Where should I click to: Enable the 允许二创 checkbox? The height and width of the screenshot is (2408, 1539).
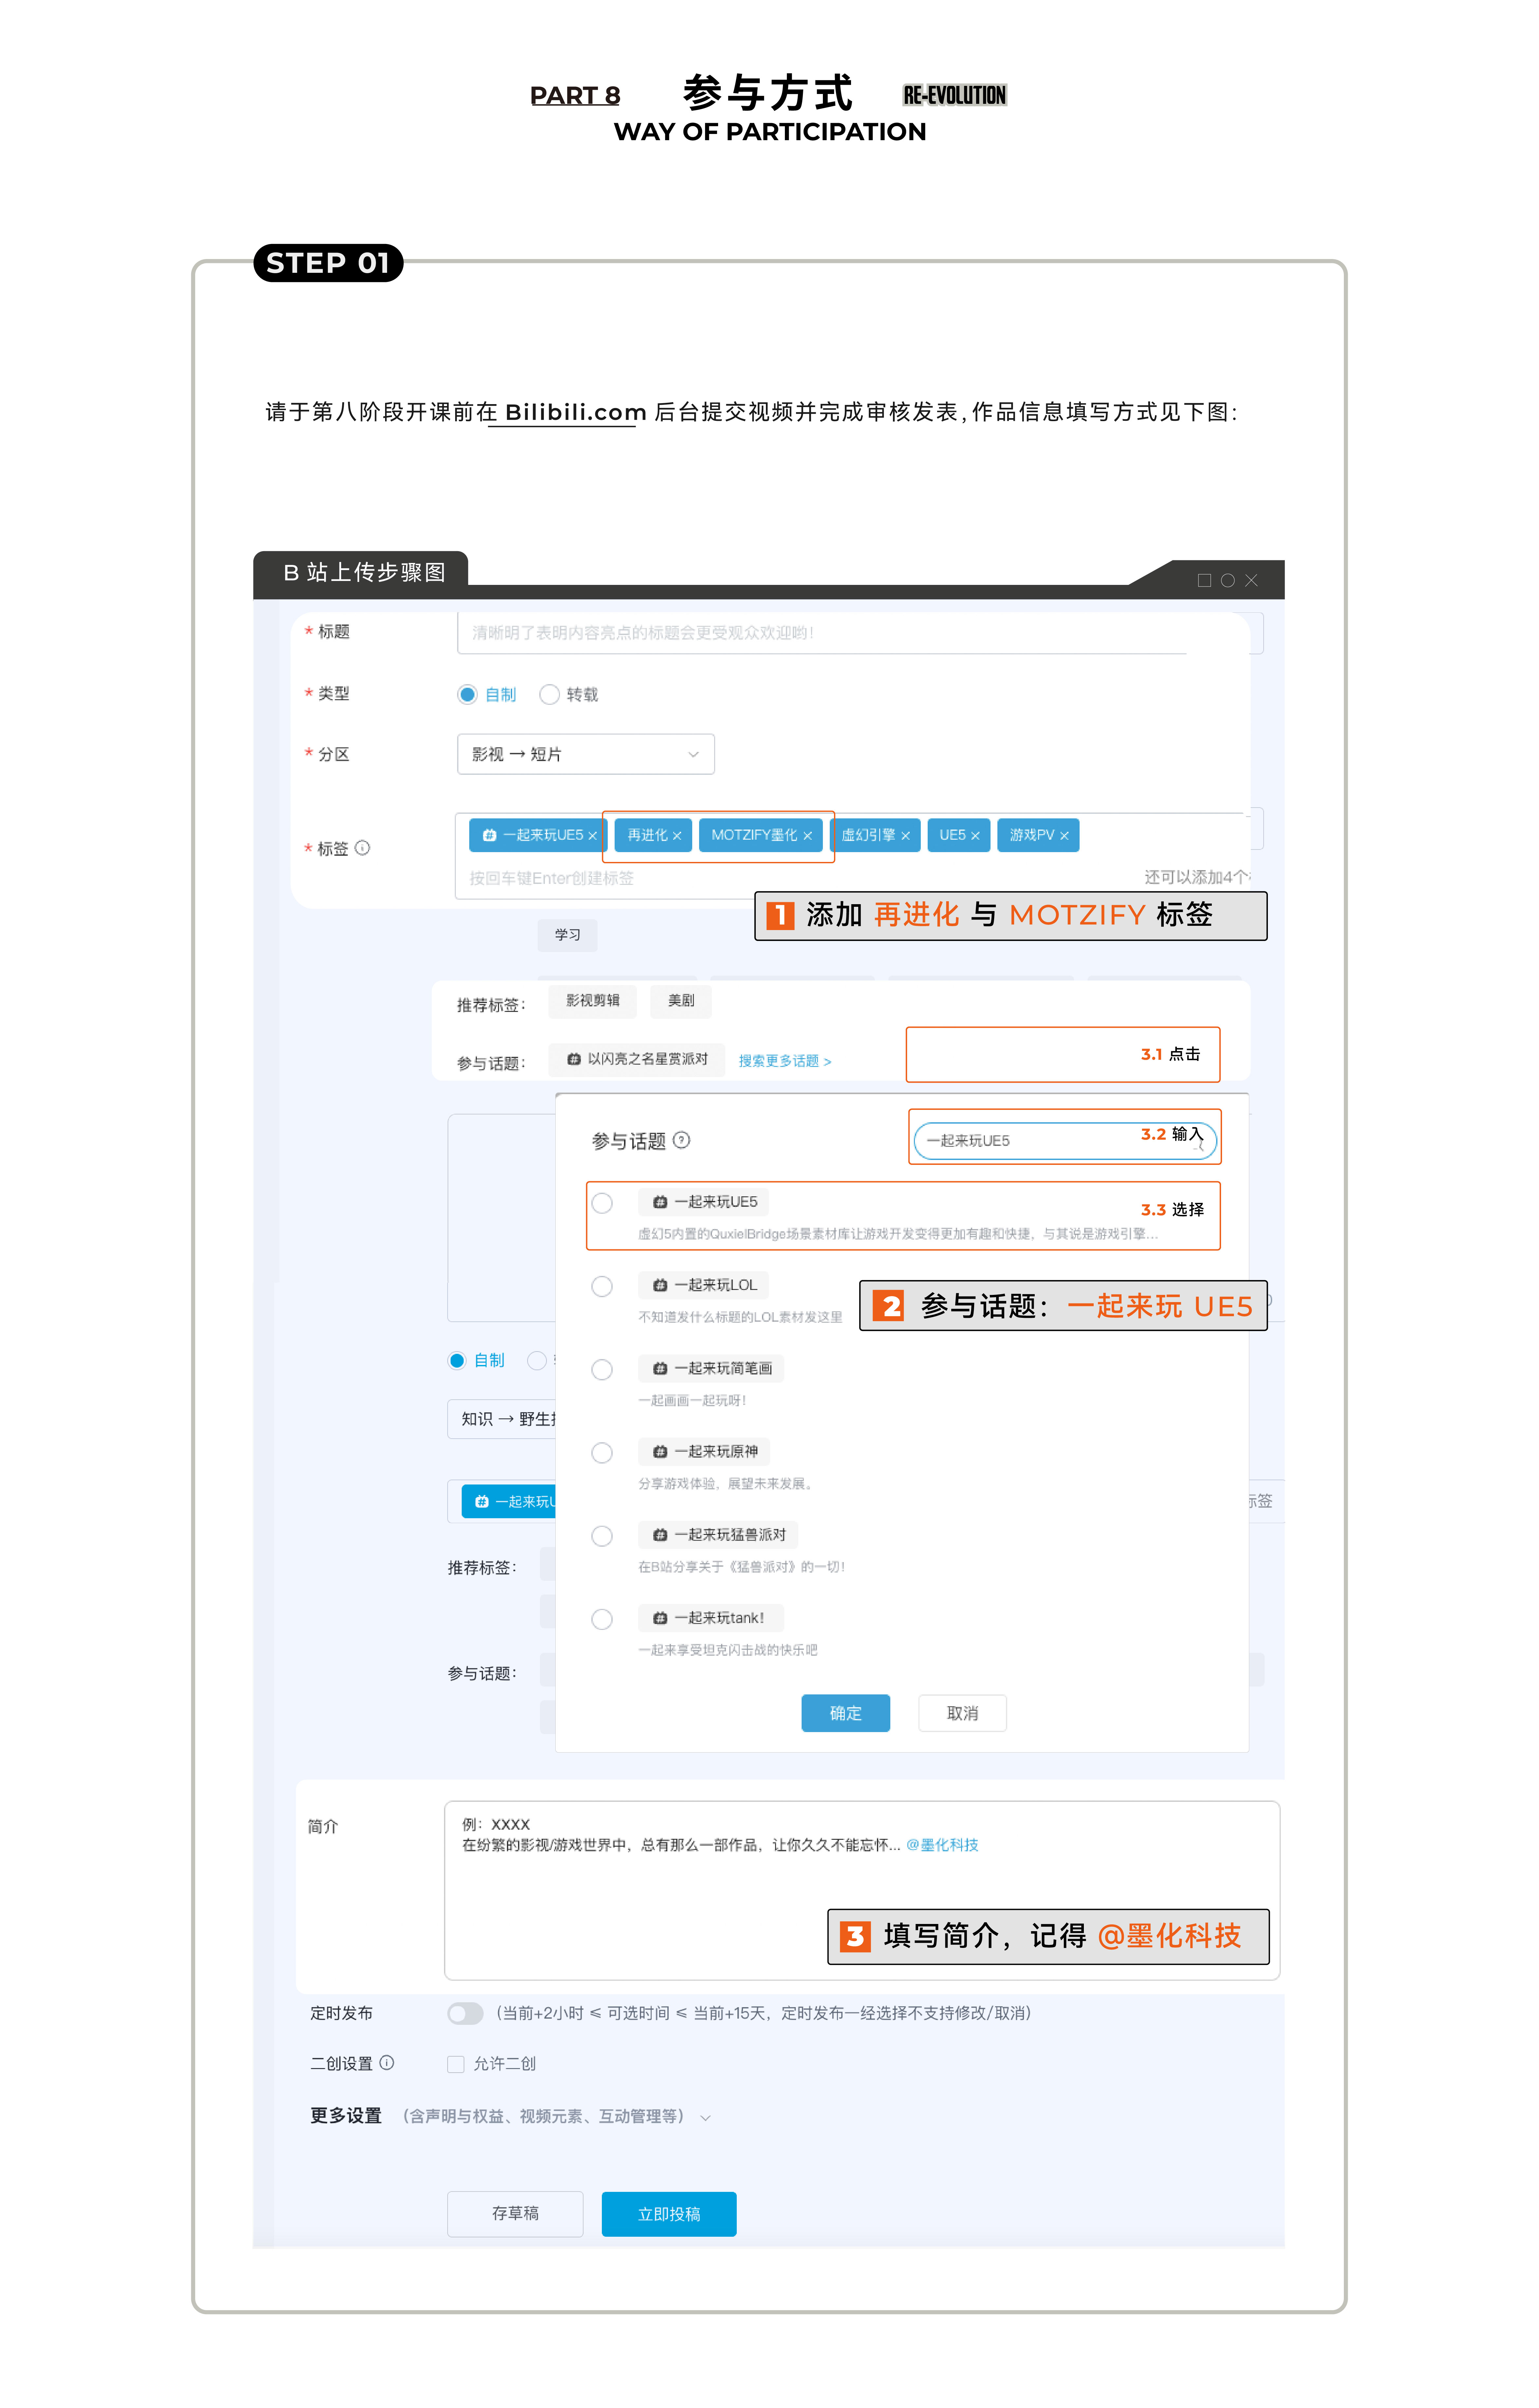tap(456, 2064)
